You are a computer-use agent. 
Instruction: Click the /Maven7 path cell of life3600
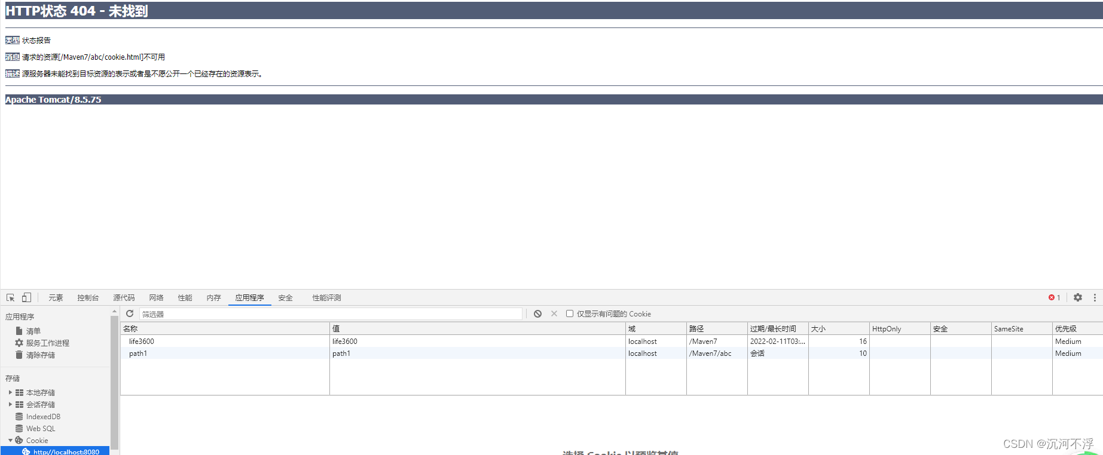click(x=717, y=341)
